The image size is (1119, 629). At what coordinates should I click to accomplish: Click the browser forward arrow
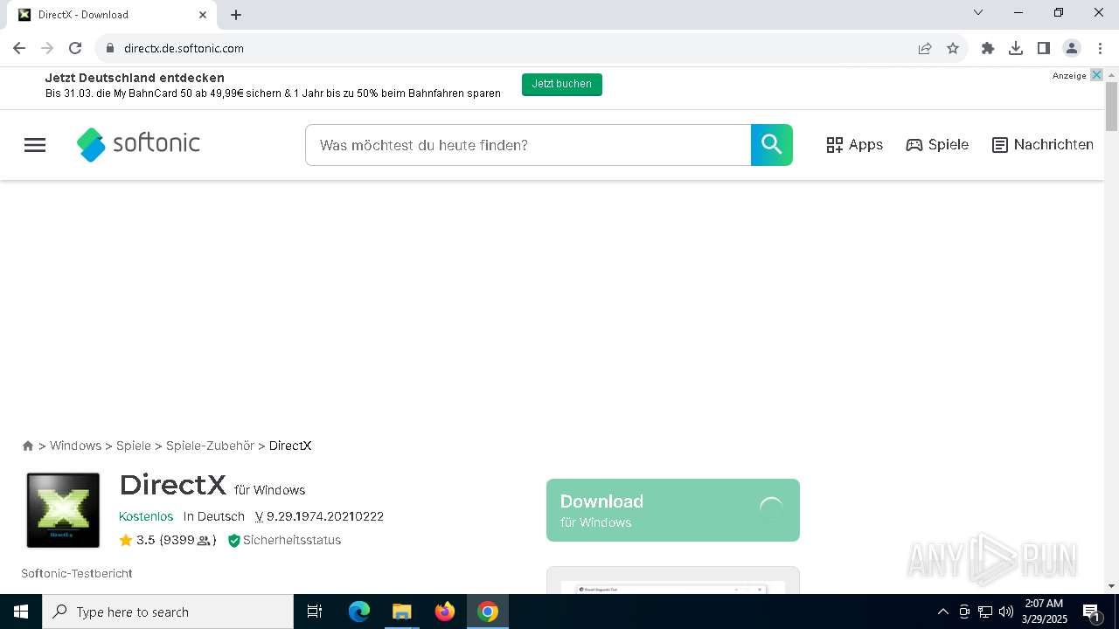[x=47, y=48]
